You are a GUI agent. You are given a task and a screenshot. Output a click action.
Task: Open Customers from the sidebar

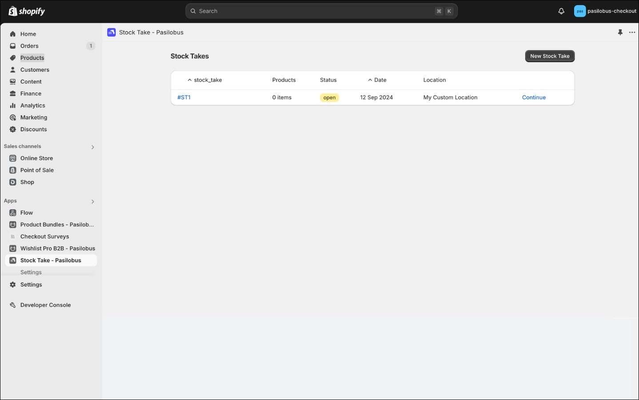(x=35, y=70)
